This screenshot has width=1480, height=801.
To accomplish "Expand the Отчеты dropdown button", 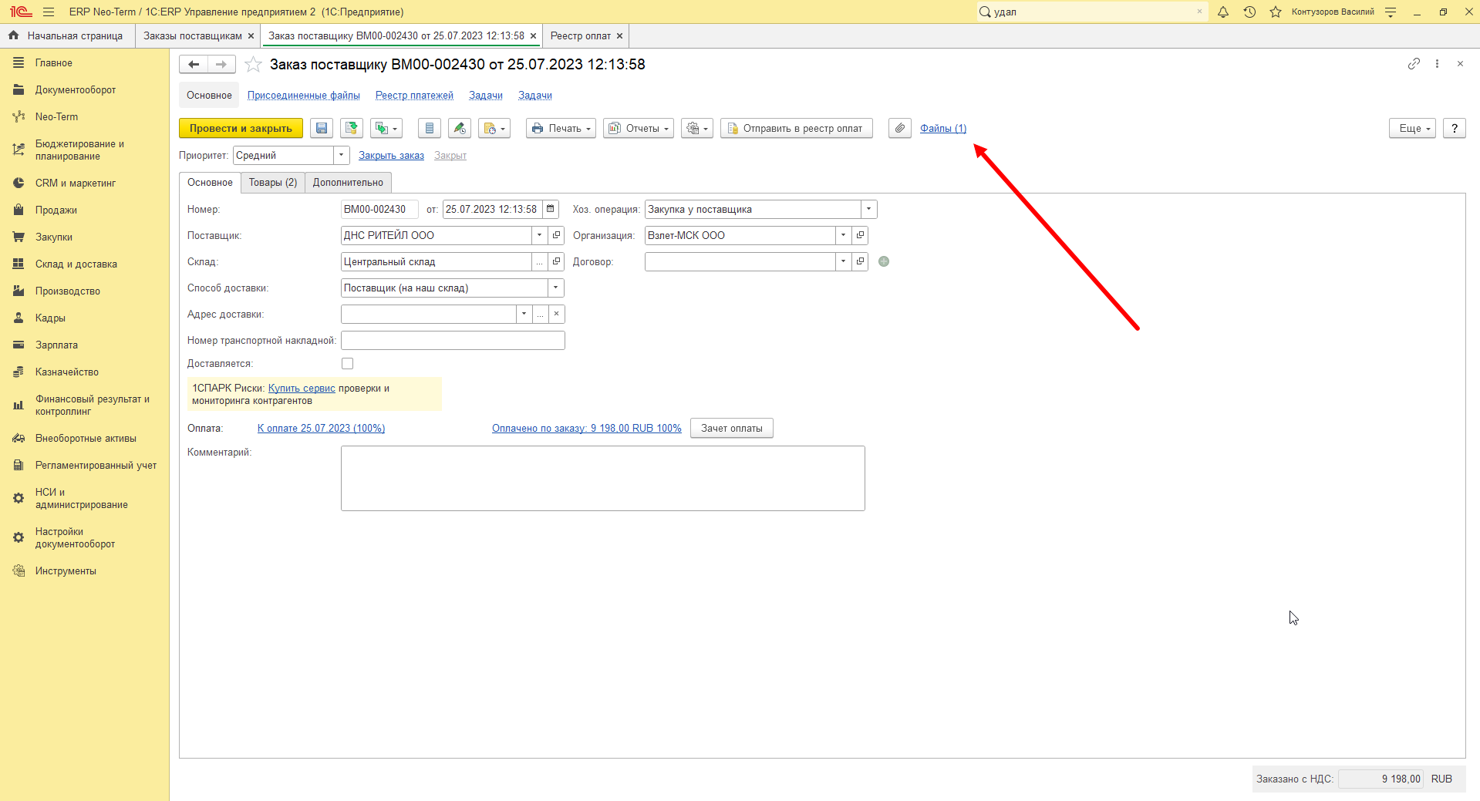I will [639, 129].
